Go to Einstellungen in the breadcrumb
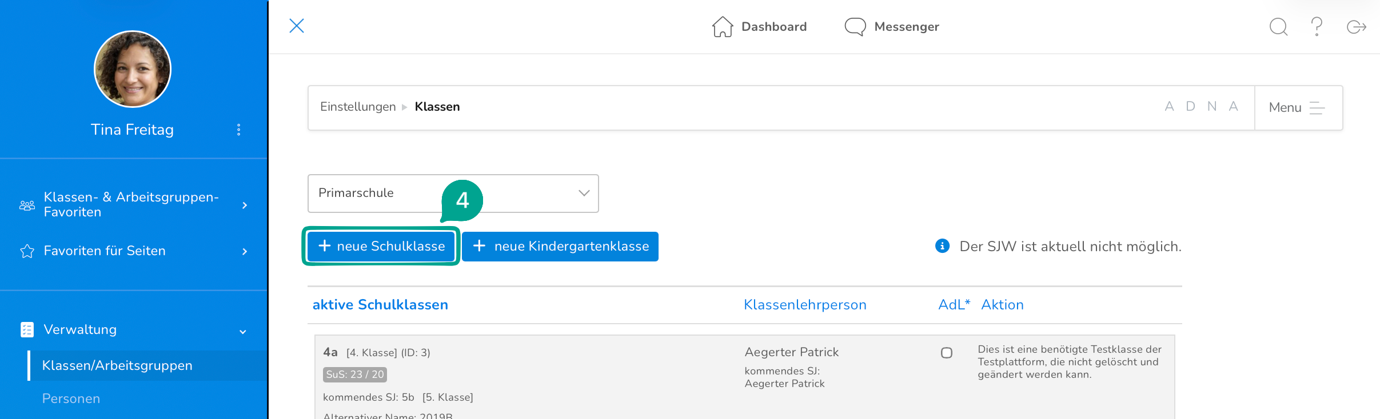1380x419 pixels. (x=358, y=107)
